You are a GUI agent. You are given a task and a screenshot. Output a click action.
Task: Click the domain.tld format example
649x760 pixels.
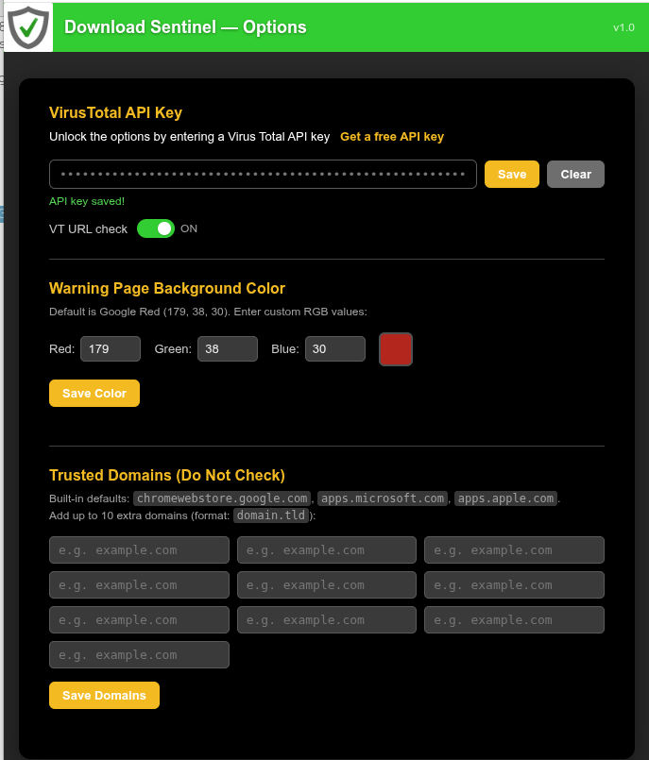tap(271, 515)
